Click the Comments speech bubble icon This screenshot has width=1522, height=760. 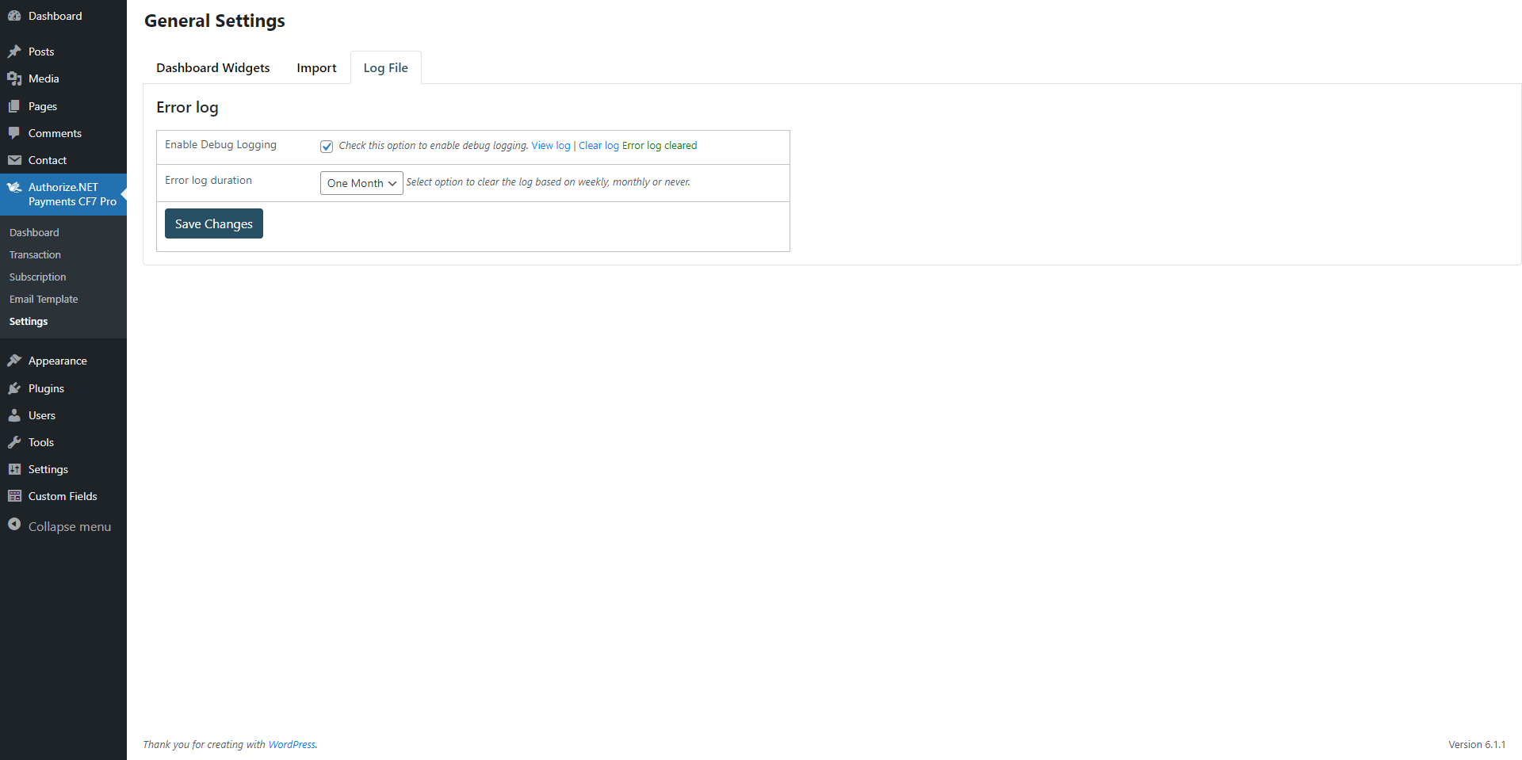(x=14, y=133)
